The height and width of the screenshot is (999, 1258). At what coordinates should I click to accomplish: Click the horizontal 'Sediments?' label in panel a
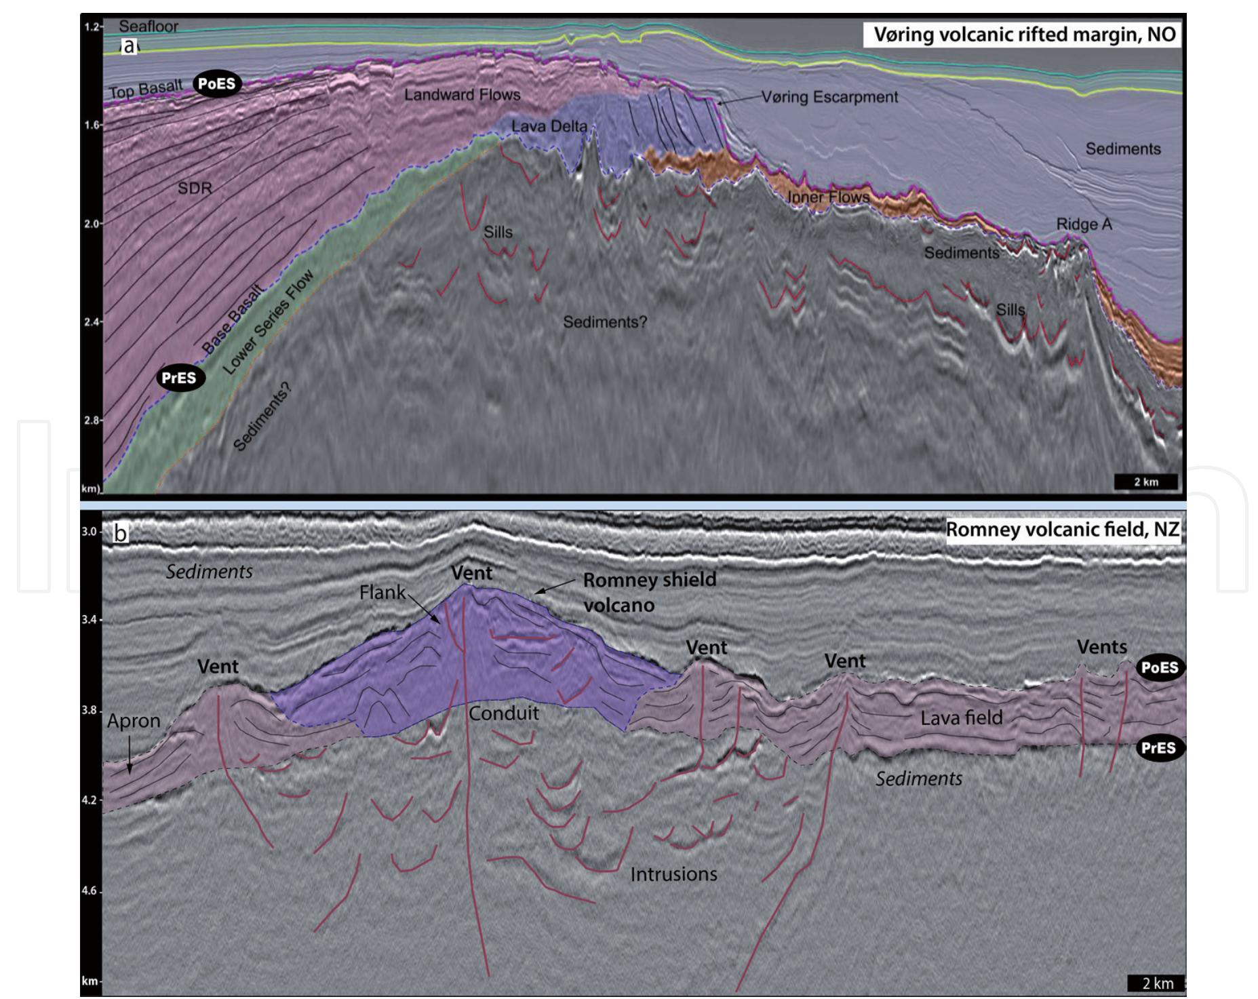(x=605, y=322)
